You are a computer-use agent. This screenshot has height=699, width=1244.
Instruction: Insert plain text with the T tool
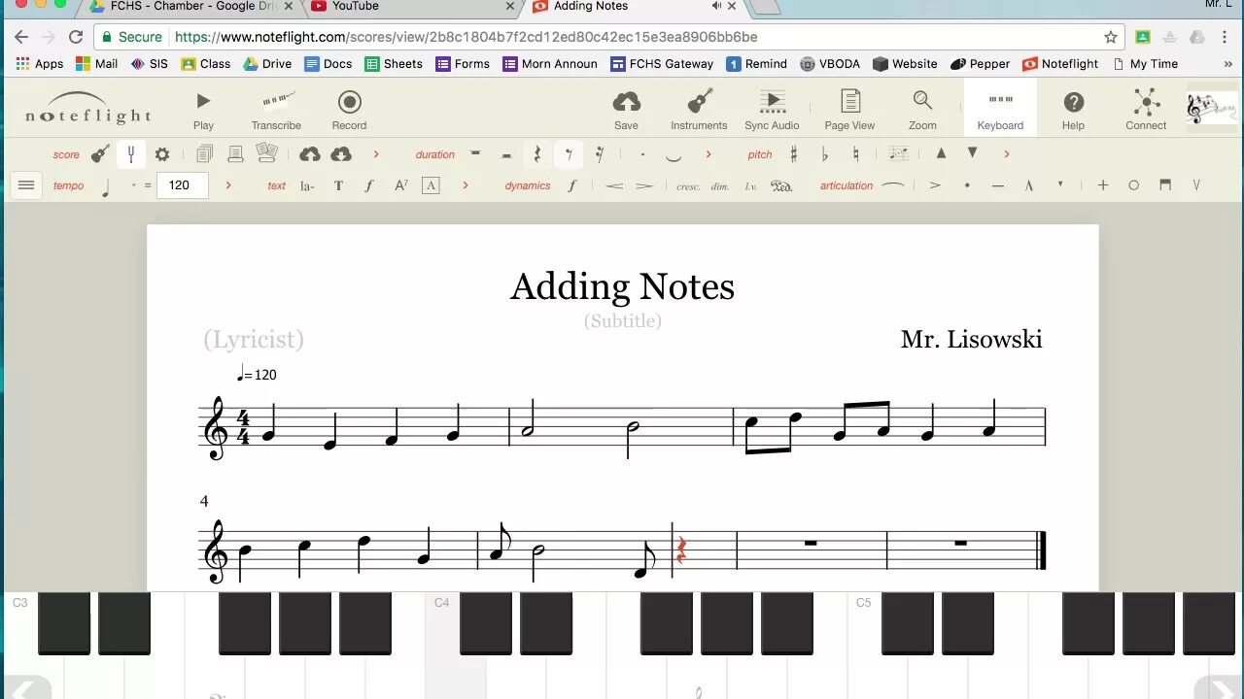click(x=338, y=185)
